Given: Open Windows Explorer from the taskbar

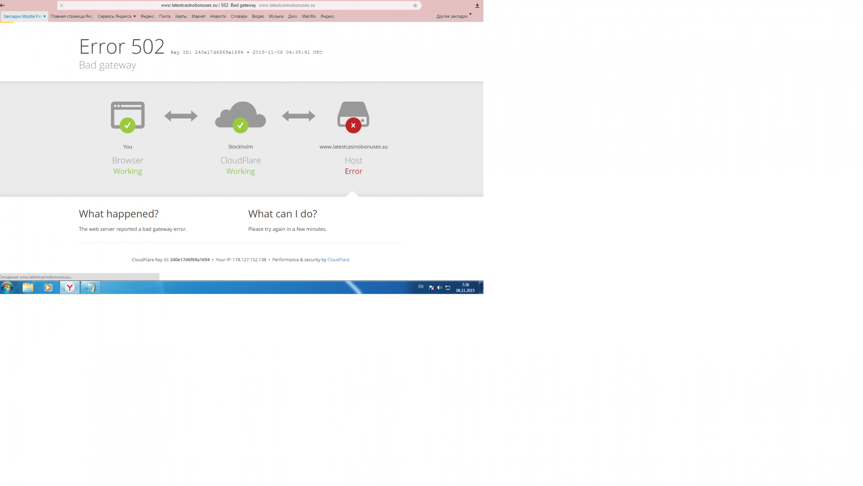Looking at the screenshot, I should (28, 287).
